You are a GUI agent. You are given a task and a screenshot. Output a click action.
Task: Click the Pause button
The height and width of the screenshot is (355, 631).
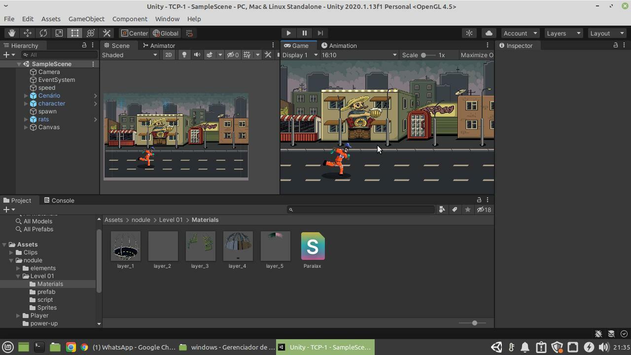pos(304,33)
